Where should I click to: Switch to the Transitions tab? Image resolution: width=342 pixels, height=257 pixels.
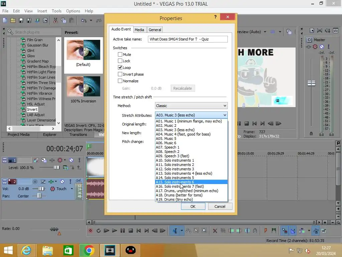pyautogui.click(x=78, y=135)
